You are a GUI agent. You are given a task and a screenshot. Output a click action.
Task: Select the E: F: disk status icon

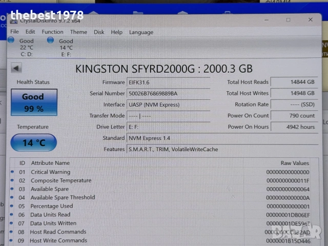pyautogui.click(x=50, y=40)
